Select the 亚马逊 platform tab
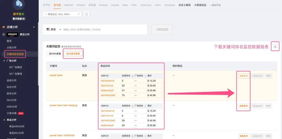This screenshot has height=139, width=282. (57, 5)
